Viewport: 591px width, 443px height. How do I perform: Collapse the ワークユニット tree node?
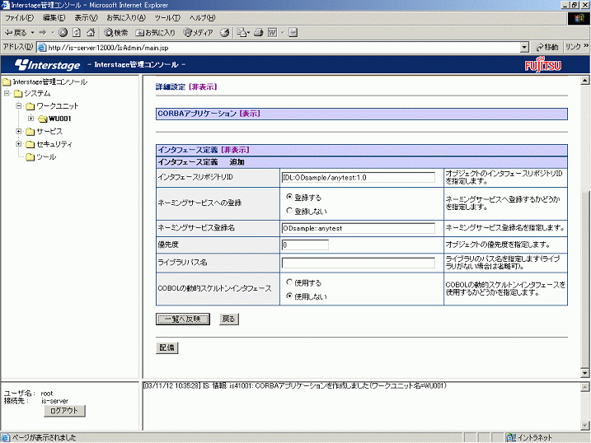click(19, 105)
